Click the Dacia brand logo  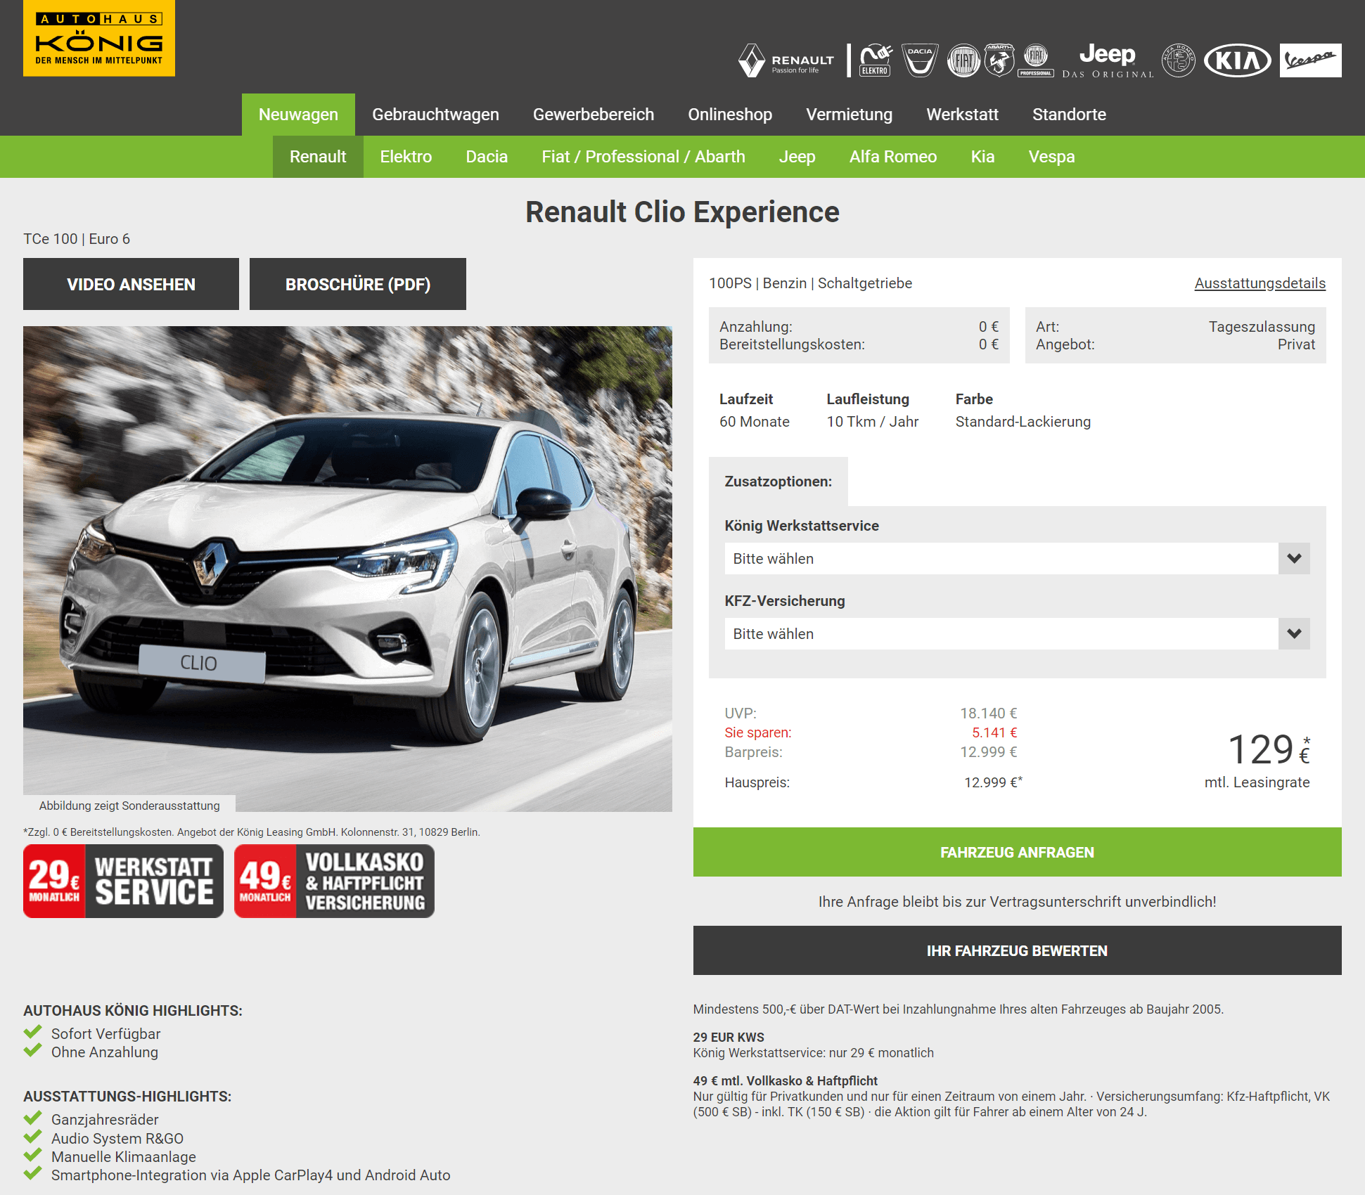[x=920, y=60]
